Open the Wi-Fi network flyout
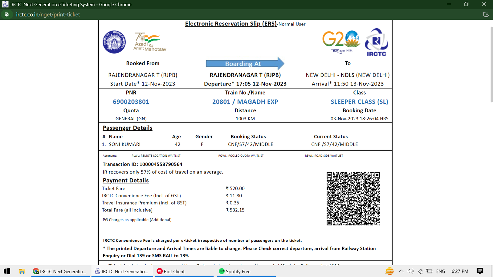The height and width of the screenshot is (277, 493). pyautogui.click(x=420, y=271)
